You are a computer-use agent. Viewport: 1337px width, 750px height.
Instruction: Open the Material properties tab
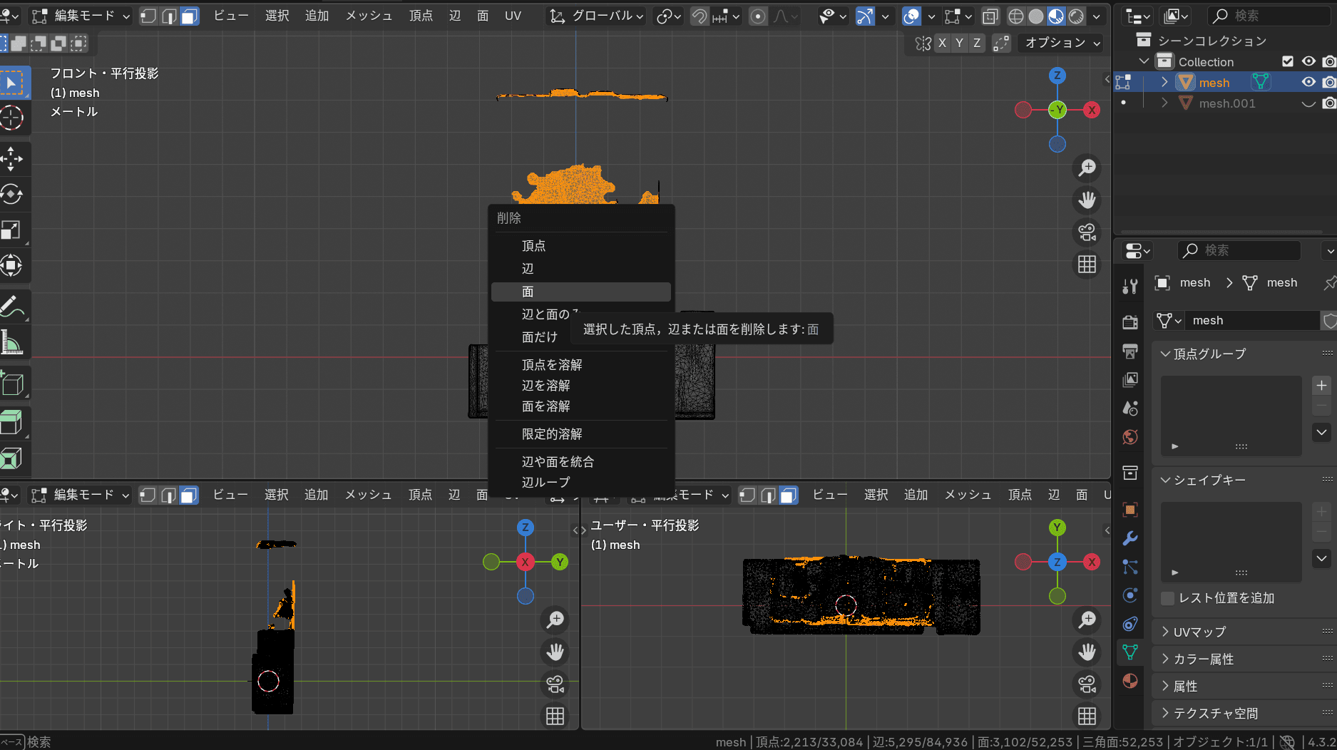(x=1130, y=681)
